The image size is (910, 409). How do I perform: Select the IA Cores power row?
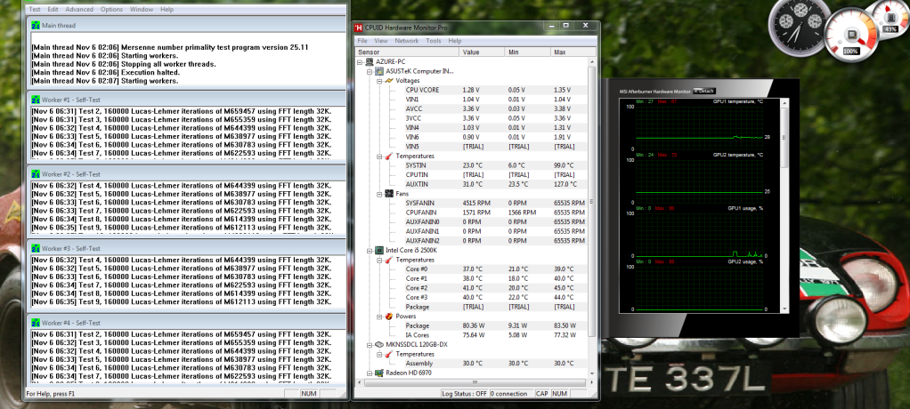point(495,335)
